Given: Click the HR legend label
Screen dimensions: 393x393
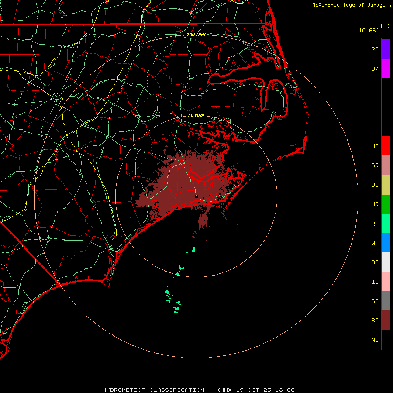Looking at the screenshot, I should tap(375, 204).
